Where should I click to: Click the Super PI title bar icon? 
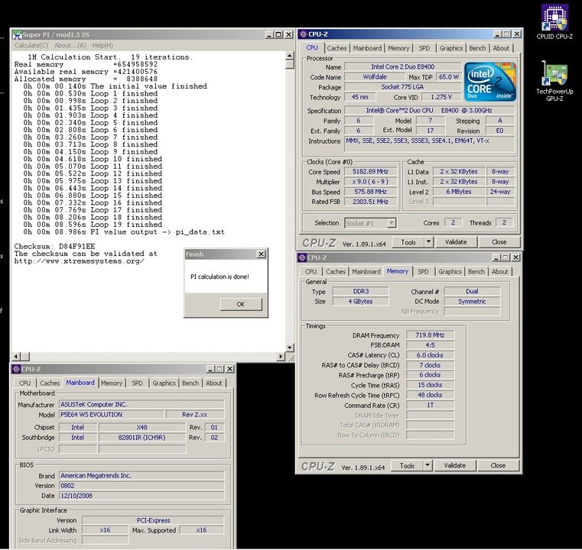(x=17, y=34)
